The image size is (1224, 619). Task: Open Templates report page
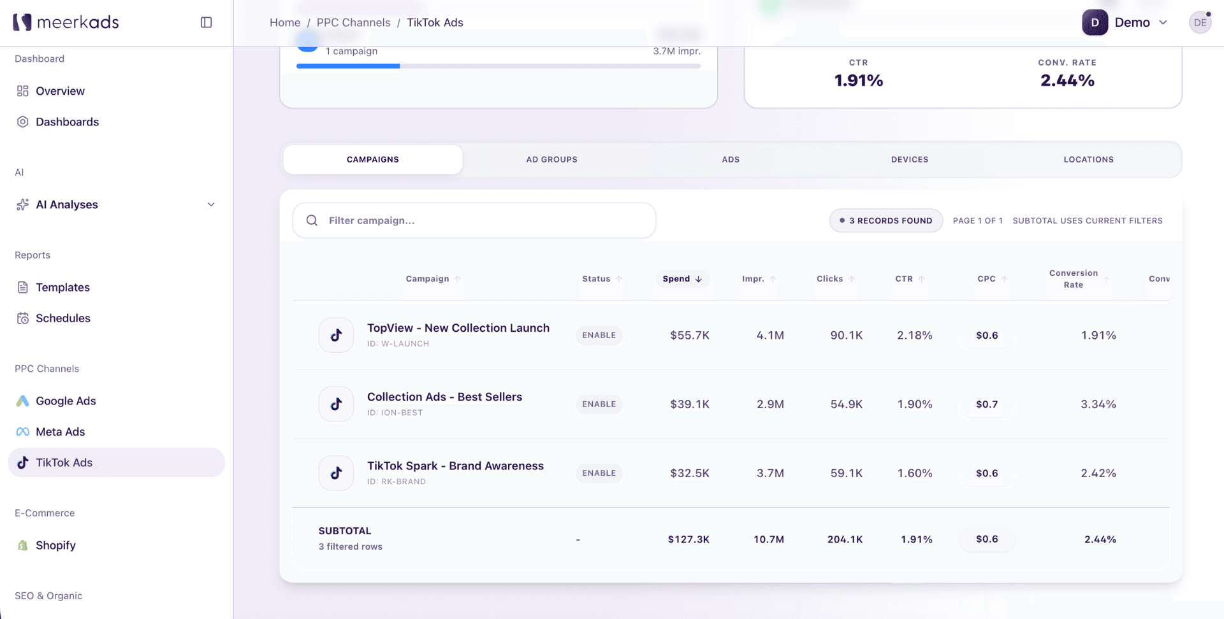[x=62, y=287]
